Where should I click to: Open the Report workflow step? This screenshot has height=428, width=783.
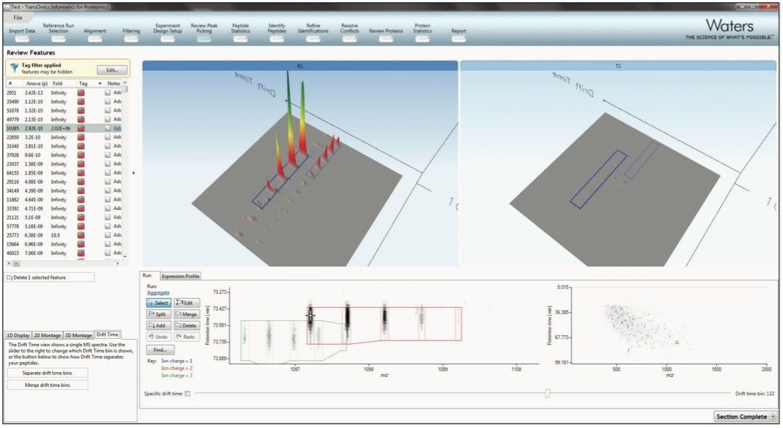coord(459,34)
